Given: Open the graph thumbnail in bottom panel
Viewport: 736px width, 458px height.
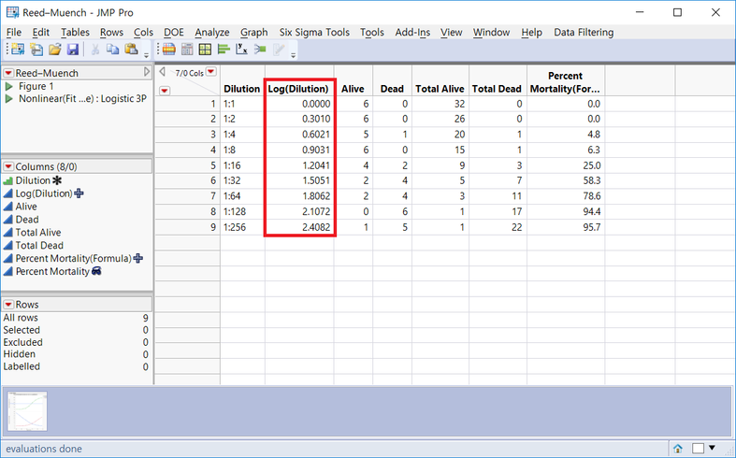Looking at the screenshot, I should [27, 411].
